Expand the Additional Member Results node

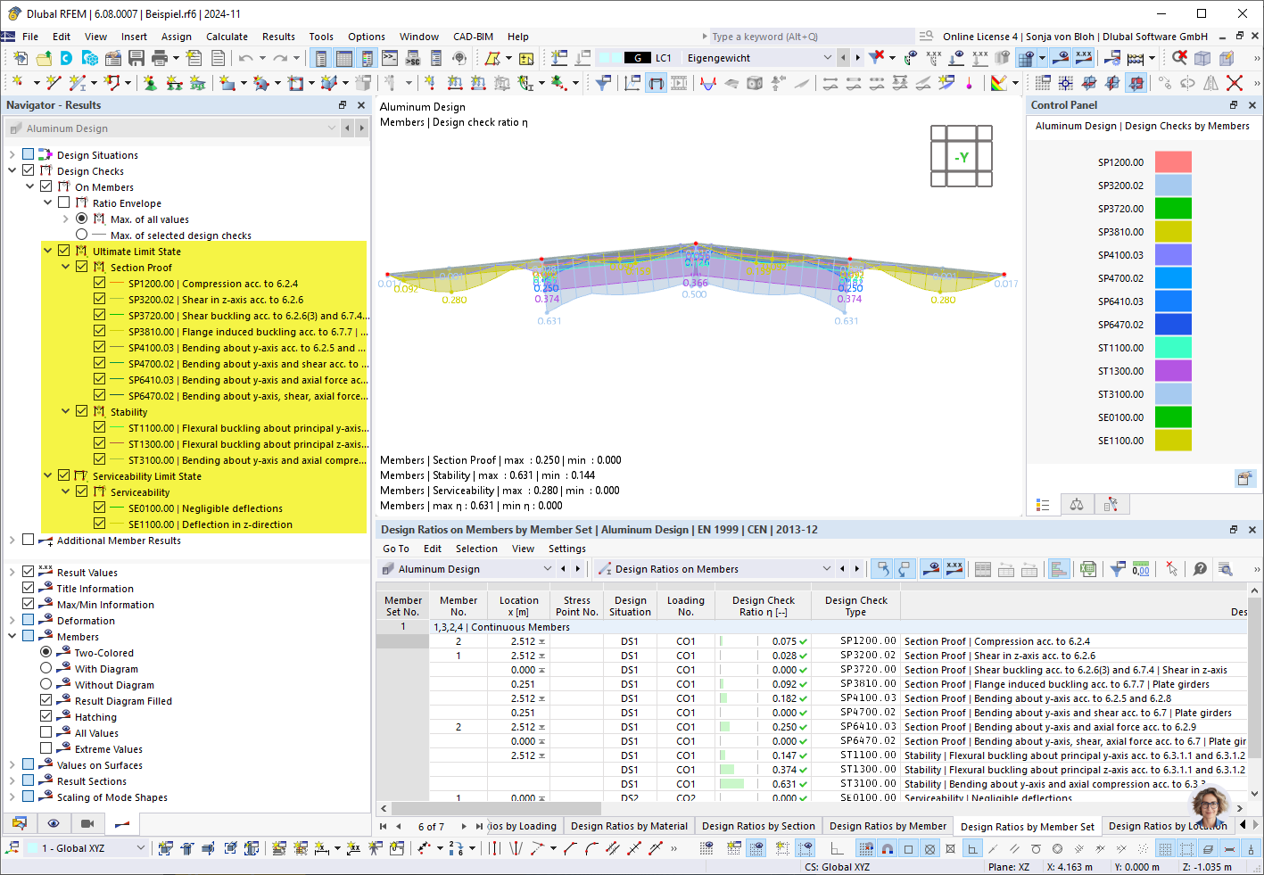(12, 540)
